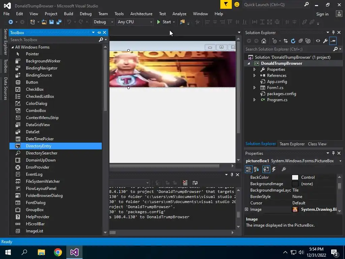This screenshot has width=345, height=259.
Task: Open the Analyze menu
Action: 179,13
